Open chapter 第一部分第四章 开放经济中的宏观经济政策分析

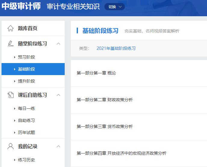[121, 153]
